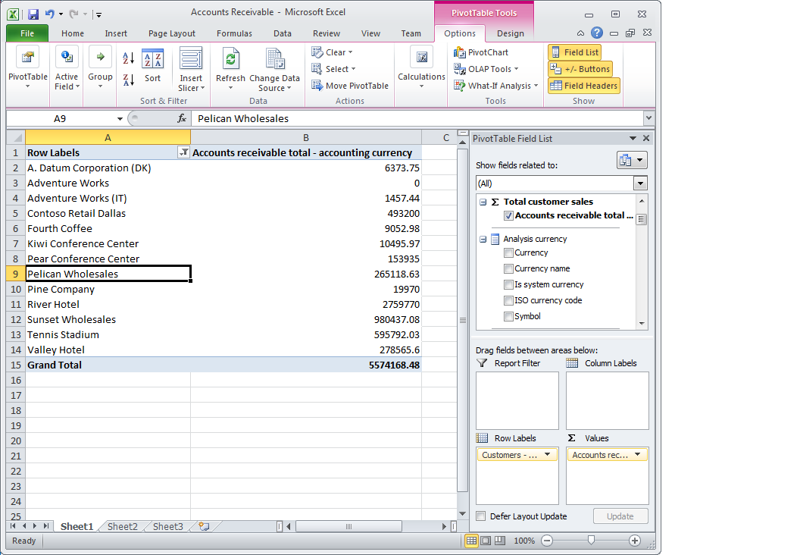Switch to Page Break Preview view icon
The width and height of the screenshot is (800, 555).
(x=501, y=541)
